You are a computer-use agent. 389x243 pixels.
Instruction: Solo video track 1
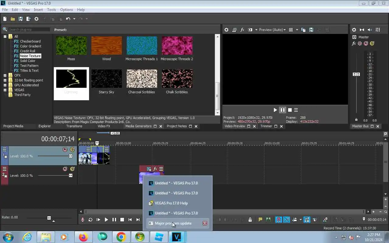pyautogui.click(x=72, y=149)
